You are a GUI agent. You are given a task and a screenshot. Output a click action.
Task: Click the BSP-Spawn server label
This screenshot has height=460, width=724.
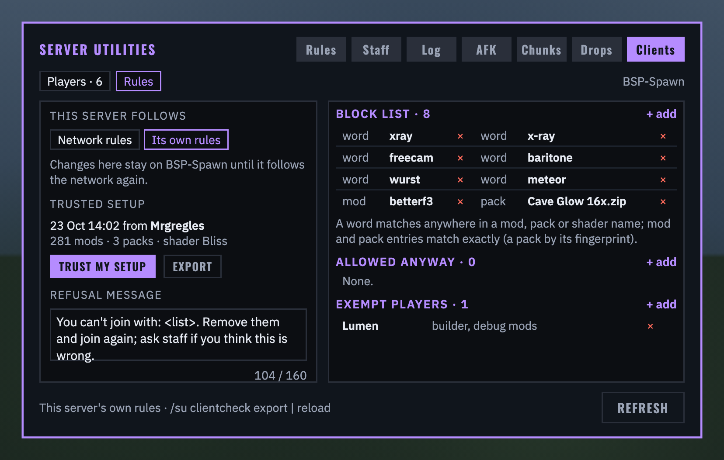point(654,82)
